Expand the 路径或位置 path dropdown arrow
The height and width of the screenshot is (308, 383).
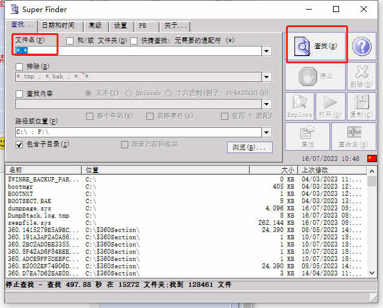tap(267, 132)
